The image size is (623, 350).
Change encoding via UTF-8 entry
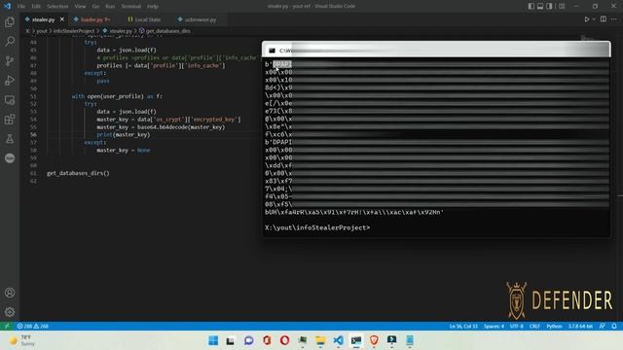(x=517, y=327)
